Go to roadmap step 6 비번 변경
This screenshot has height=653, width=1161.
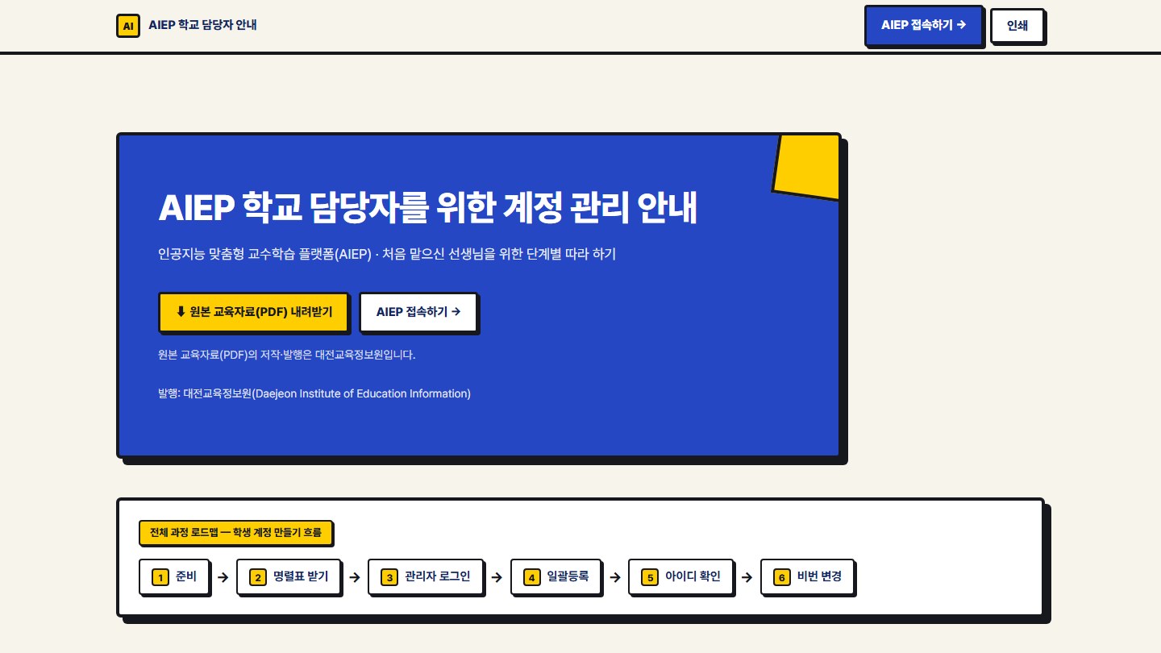coord(807,576)
